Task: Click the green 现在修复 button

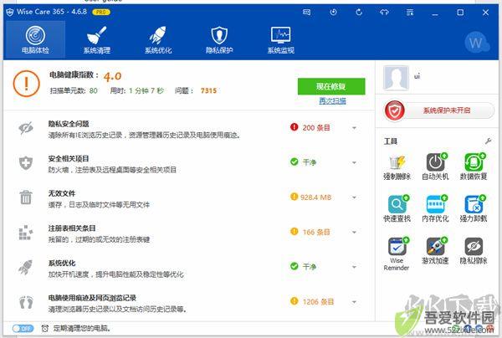Action: pyautogui.click(x=331, y=86)
